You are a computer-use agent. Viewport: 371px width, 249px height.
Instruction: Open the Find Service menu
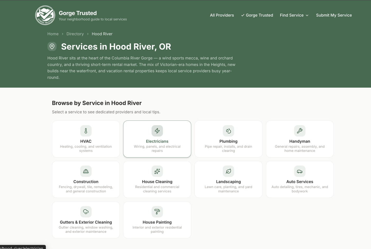(x=294, y=15)
